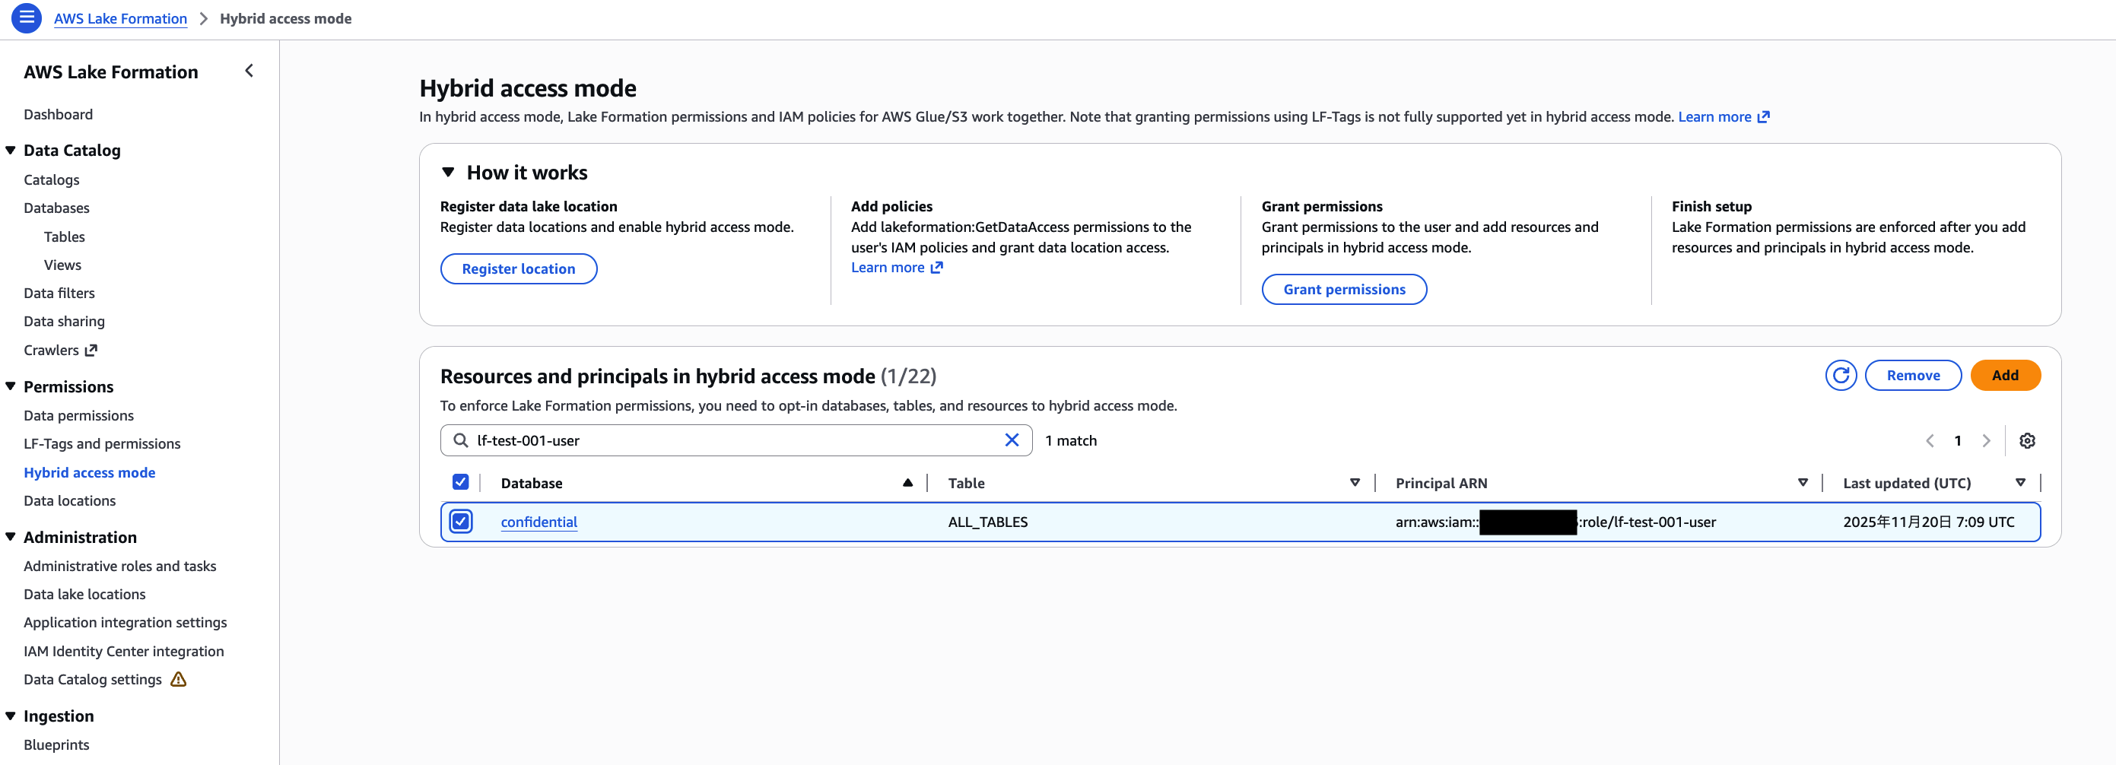Collapse the Permissions section
The height and width of the screenshot is (765, 2116).
[x=11, y=385]
